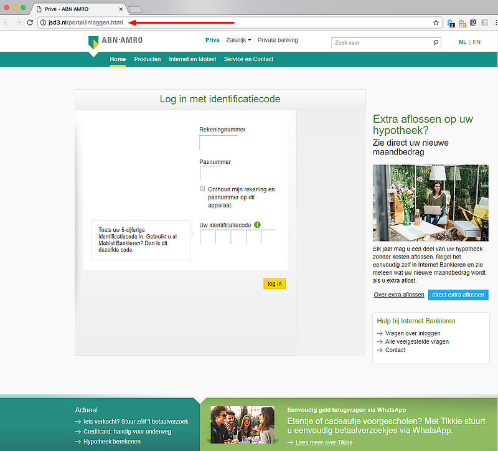This screenshot has width=498, height=451.
Task: Open 'Lees meer over Tikkie' link
Action: tap(324, 442)
